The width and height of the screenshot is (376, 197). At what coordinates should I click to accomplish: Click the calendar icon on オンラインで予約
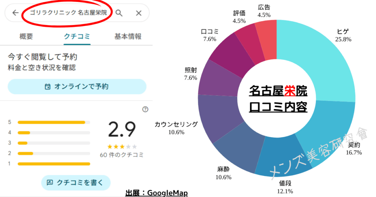[x=47, y=86]
